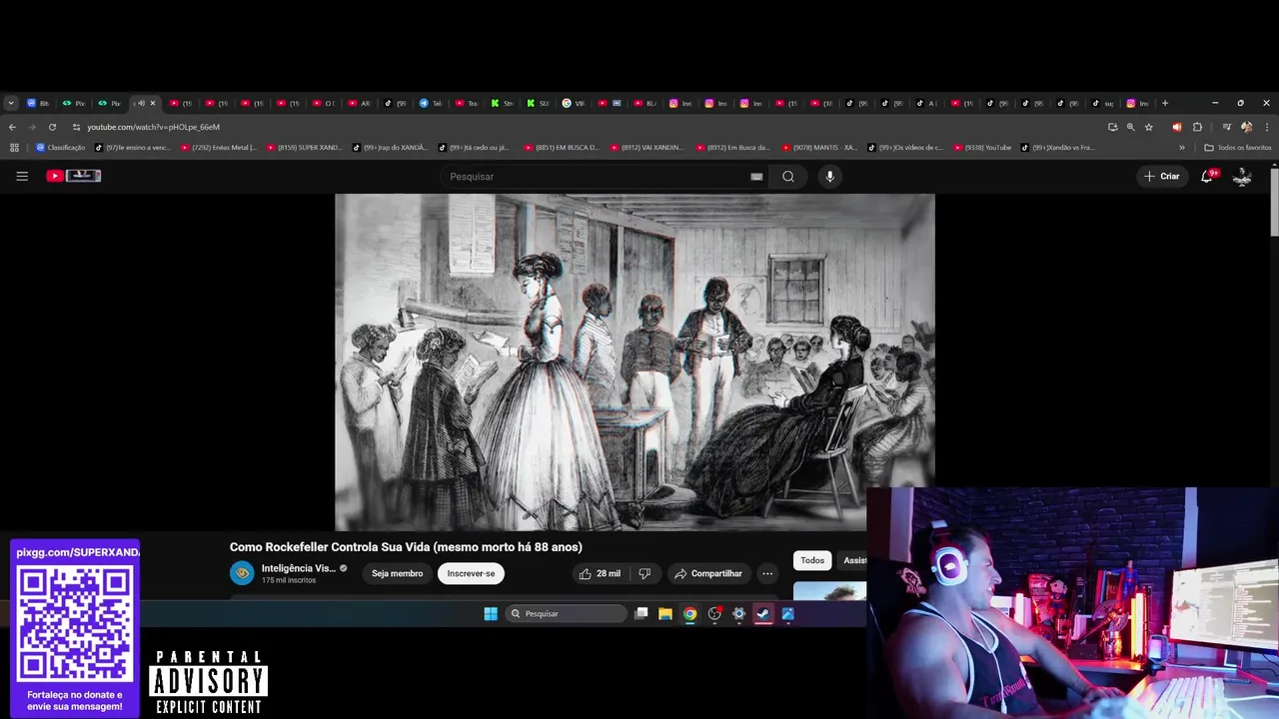Go to the YouTube home logo
The image size is (1279, 719).
[x=74, y=176]
